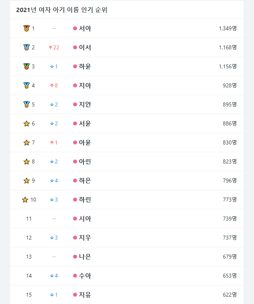Open the name 서아
The width and height of the screenshot is (254, 304).
(x=85, y=28)
